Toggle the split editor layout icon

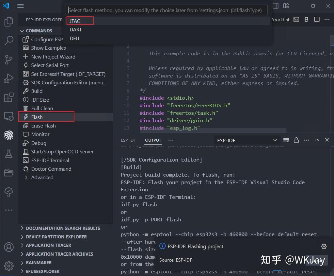click(x=316, y=19)
